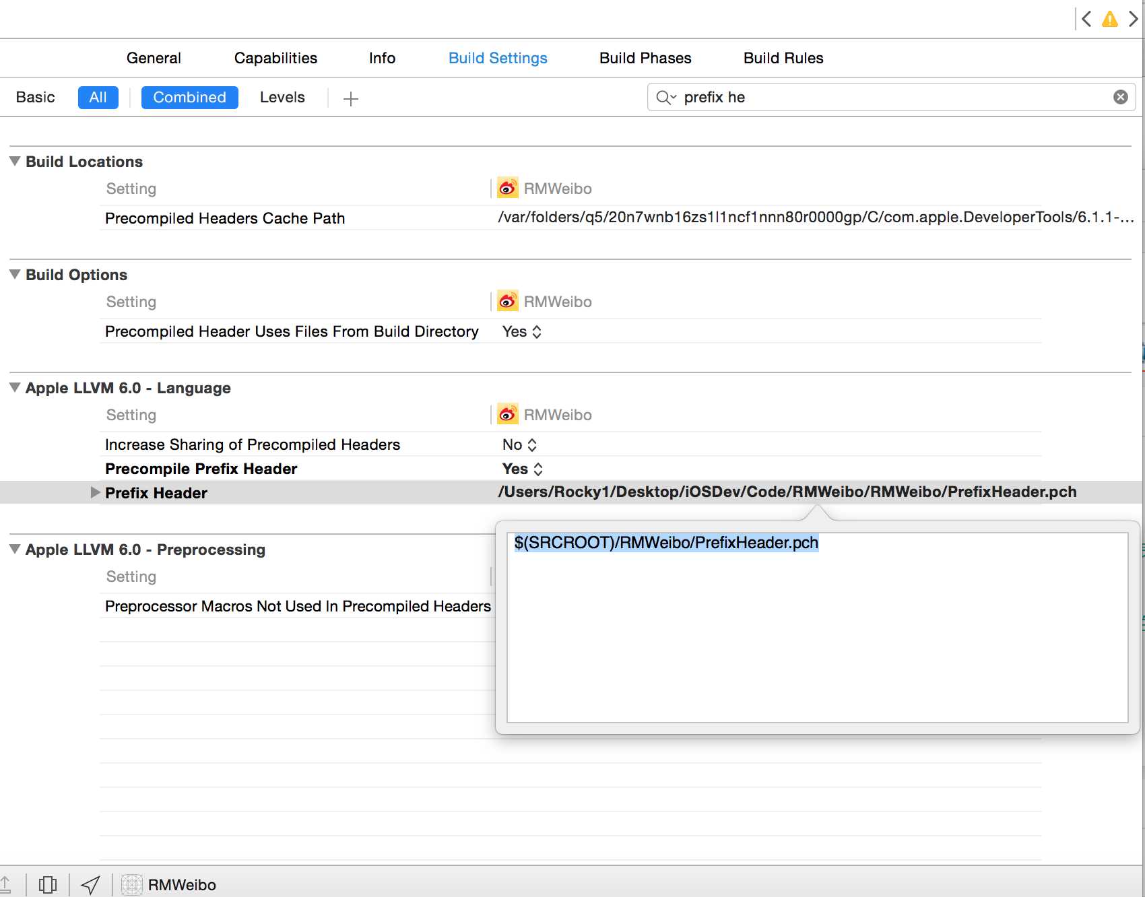
Task: Select the Build Settings tab
Action: point(498,58)
